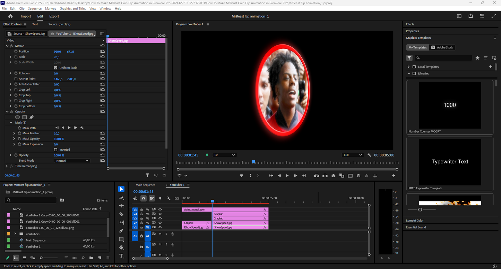Image resolution: width=501 pixels, height=269 pixels.
Task: Select the Hand tool
Action: coord(121,248)
